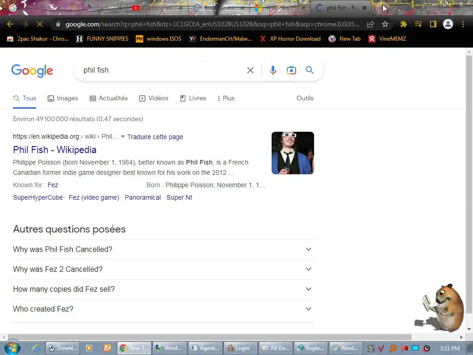Viewport: 473px width, 355px height.
Task: Submit search with the magnifier icon
Action: 309,70
